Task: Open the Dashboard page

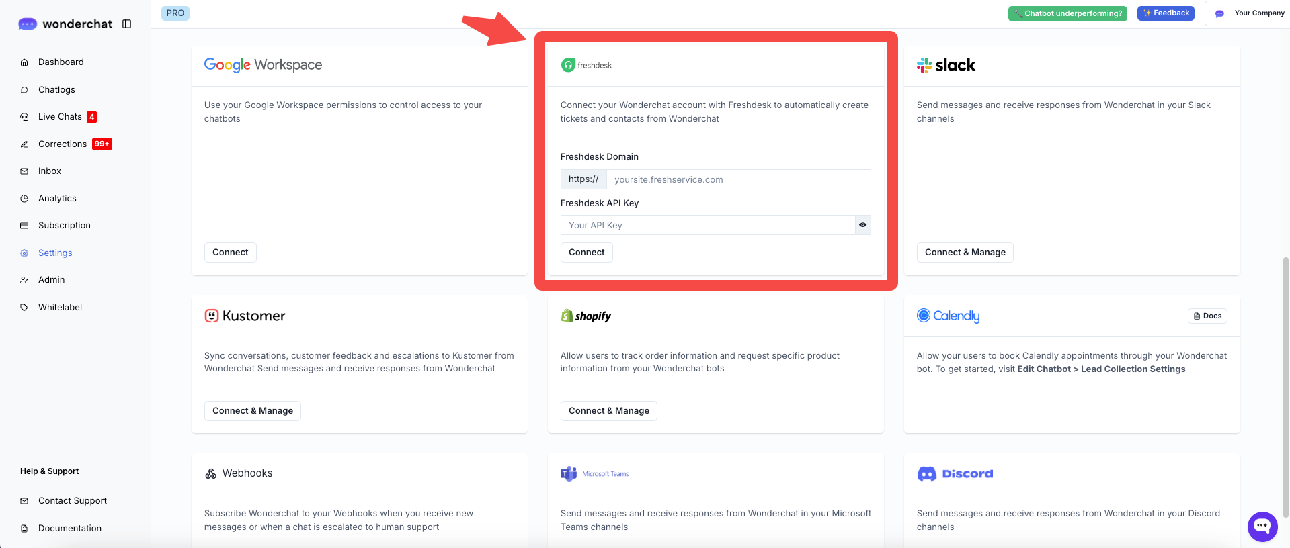Action: [61, 62]
